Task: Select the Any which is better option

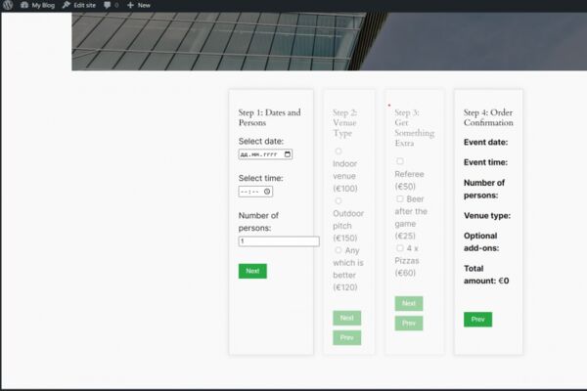Action: [339, 250]
